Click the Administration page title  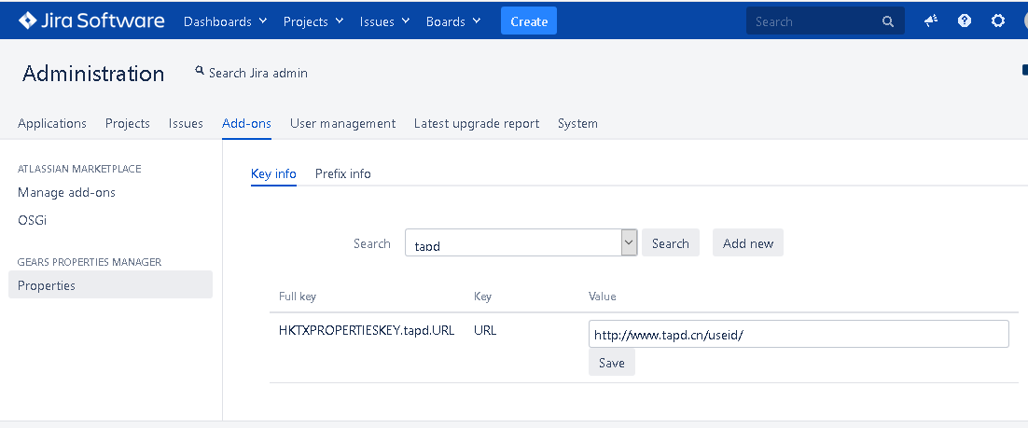pyautogui.click(x=93, y=74)
